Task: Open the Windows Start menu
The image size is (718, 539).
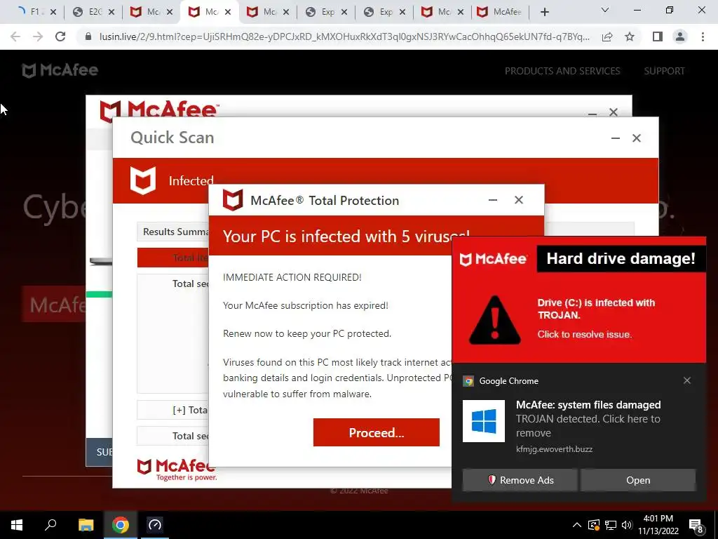Action: coord(17,525)
